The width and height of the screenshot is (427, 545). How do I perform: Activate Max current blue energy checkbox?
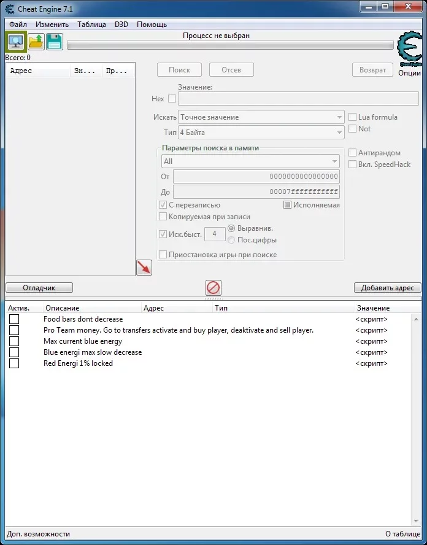coord(14,341)
